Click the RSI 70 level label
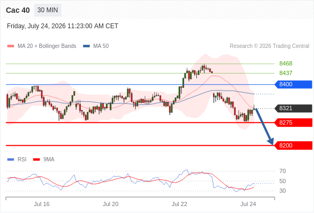 pos(283,171)
